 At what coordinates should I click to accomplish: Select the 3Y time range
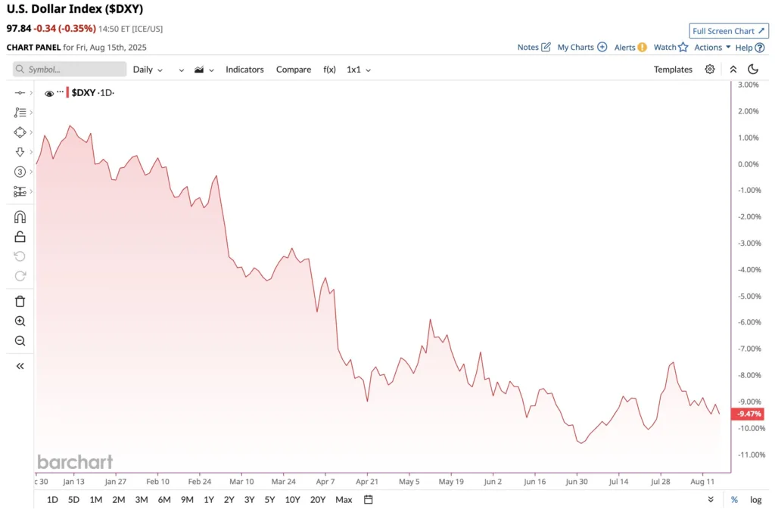[249, 500]
